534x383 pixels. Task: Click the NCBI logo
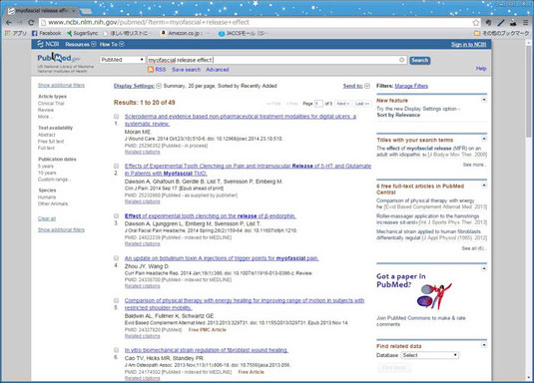pos(48,44)
